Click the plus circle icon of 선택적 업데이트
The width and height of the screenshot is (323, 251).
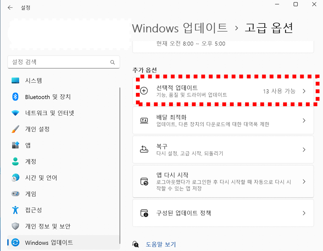coord(144,91)
